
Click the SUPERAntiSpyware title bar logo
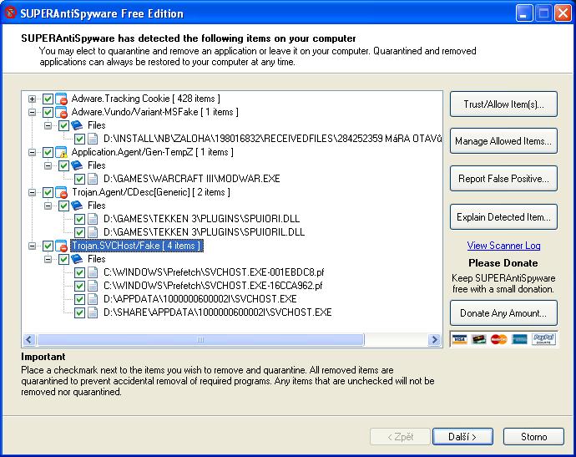(10, 13)
